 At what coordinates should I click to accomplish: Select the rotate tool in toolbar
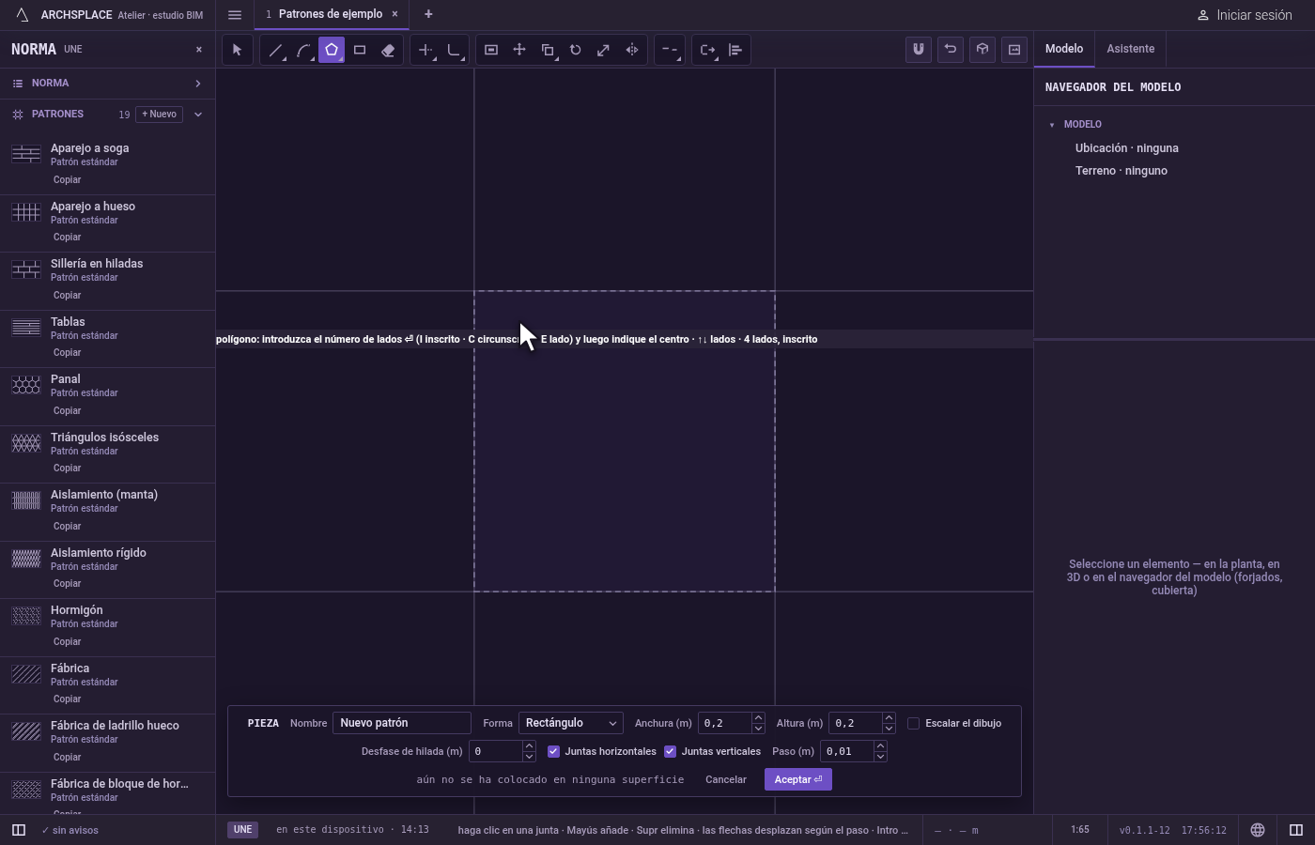pyautogui.click(x=576, y=50)
